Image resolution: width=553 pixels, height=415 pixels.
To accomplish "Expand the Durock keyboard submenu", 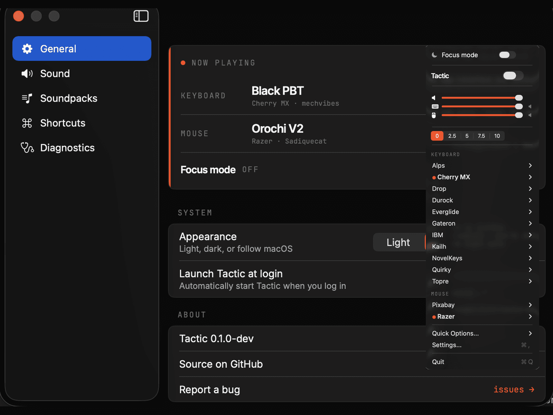I will 482,200.
